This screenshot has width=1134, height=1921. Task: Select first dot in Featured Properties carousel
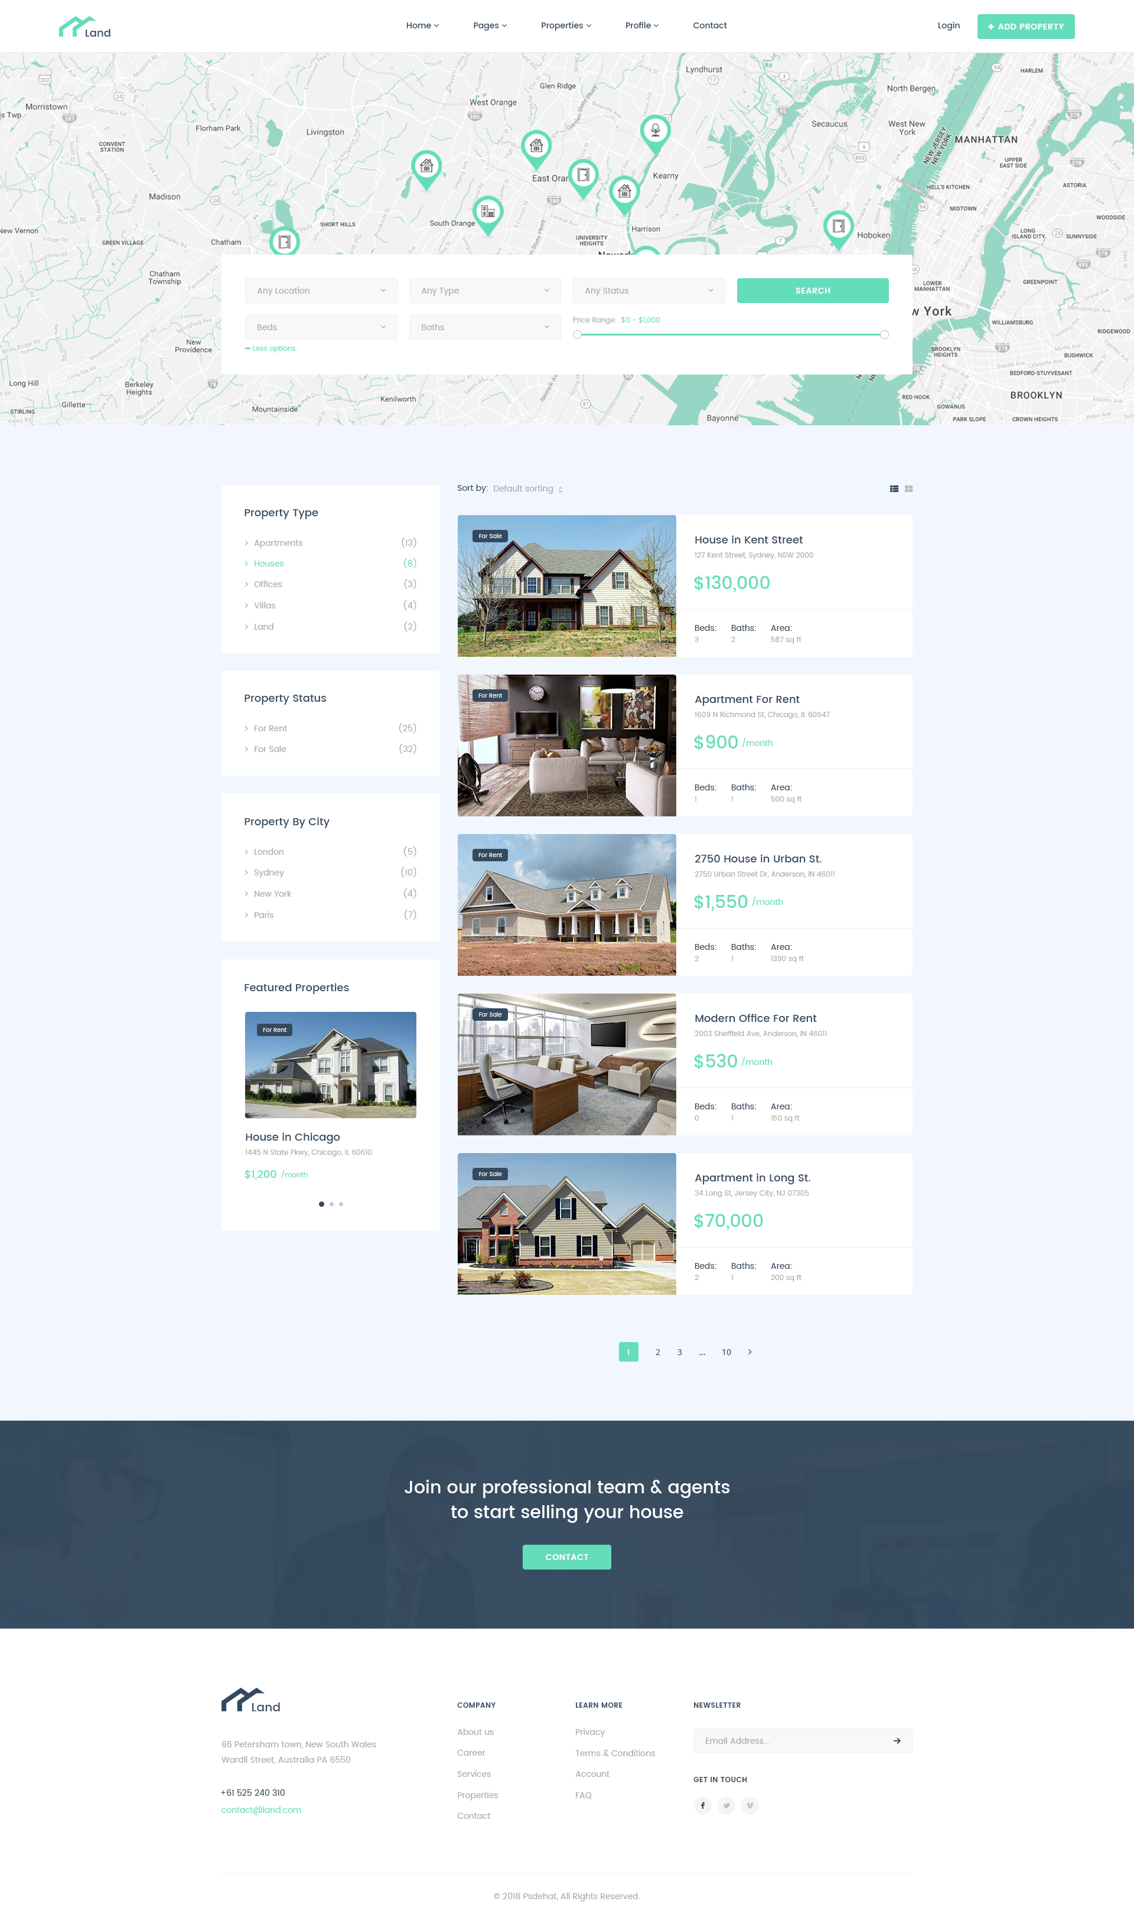321,1204
